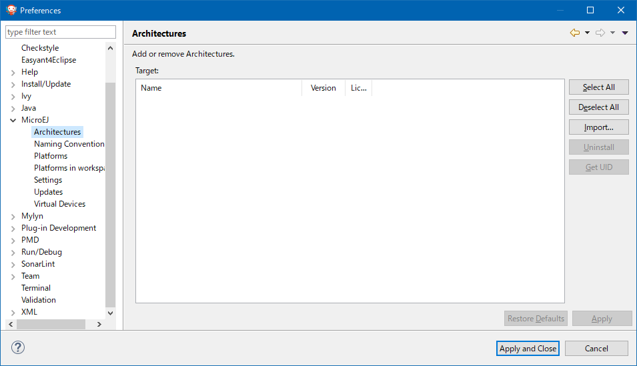Open the Platforms preference page

pyautogui.click(x=51, y=156)
